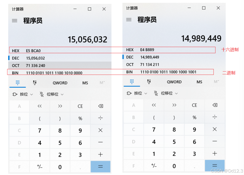Click minus key in right calculator
The width and height of the screenshot is (244, 175).
click(215, 141)
